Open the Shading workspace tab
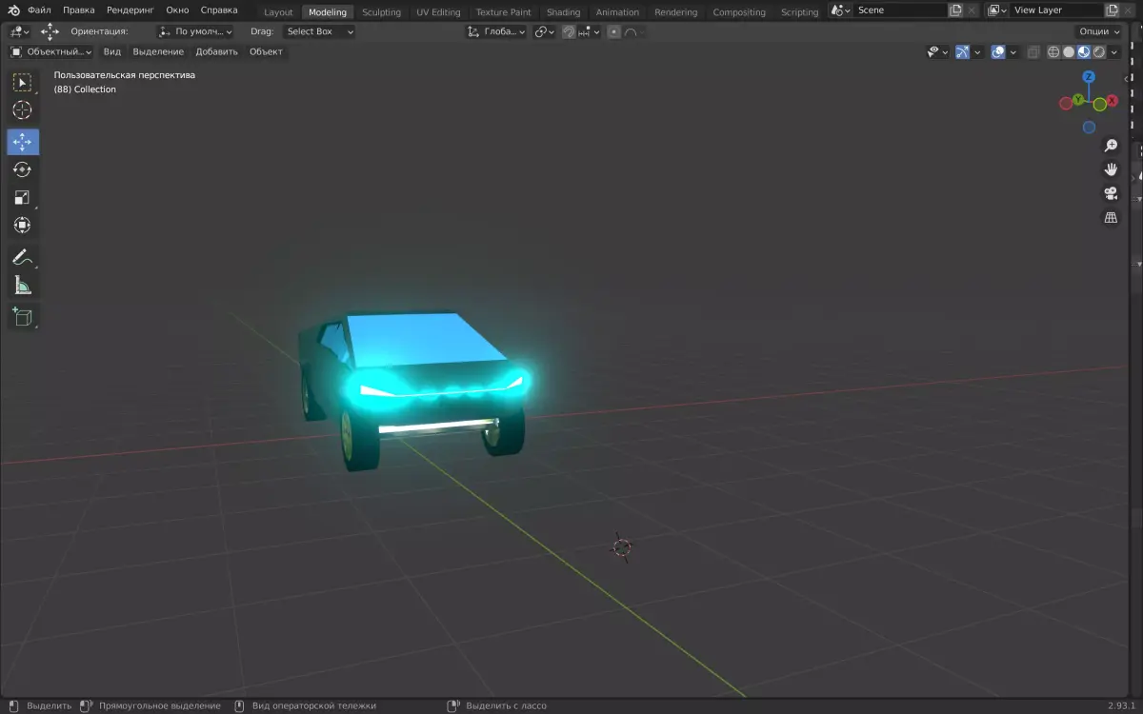The width and height of the screenshot is (1143, 714). [x=563, y=12]
